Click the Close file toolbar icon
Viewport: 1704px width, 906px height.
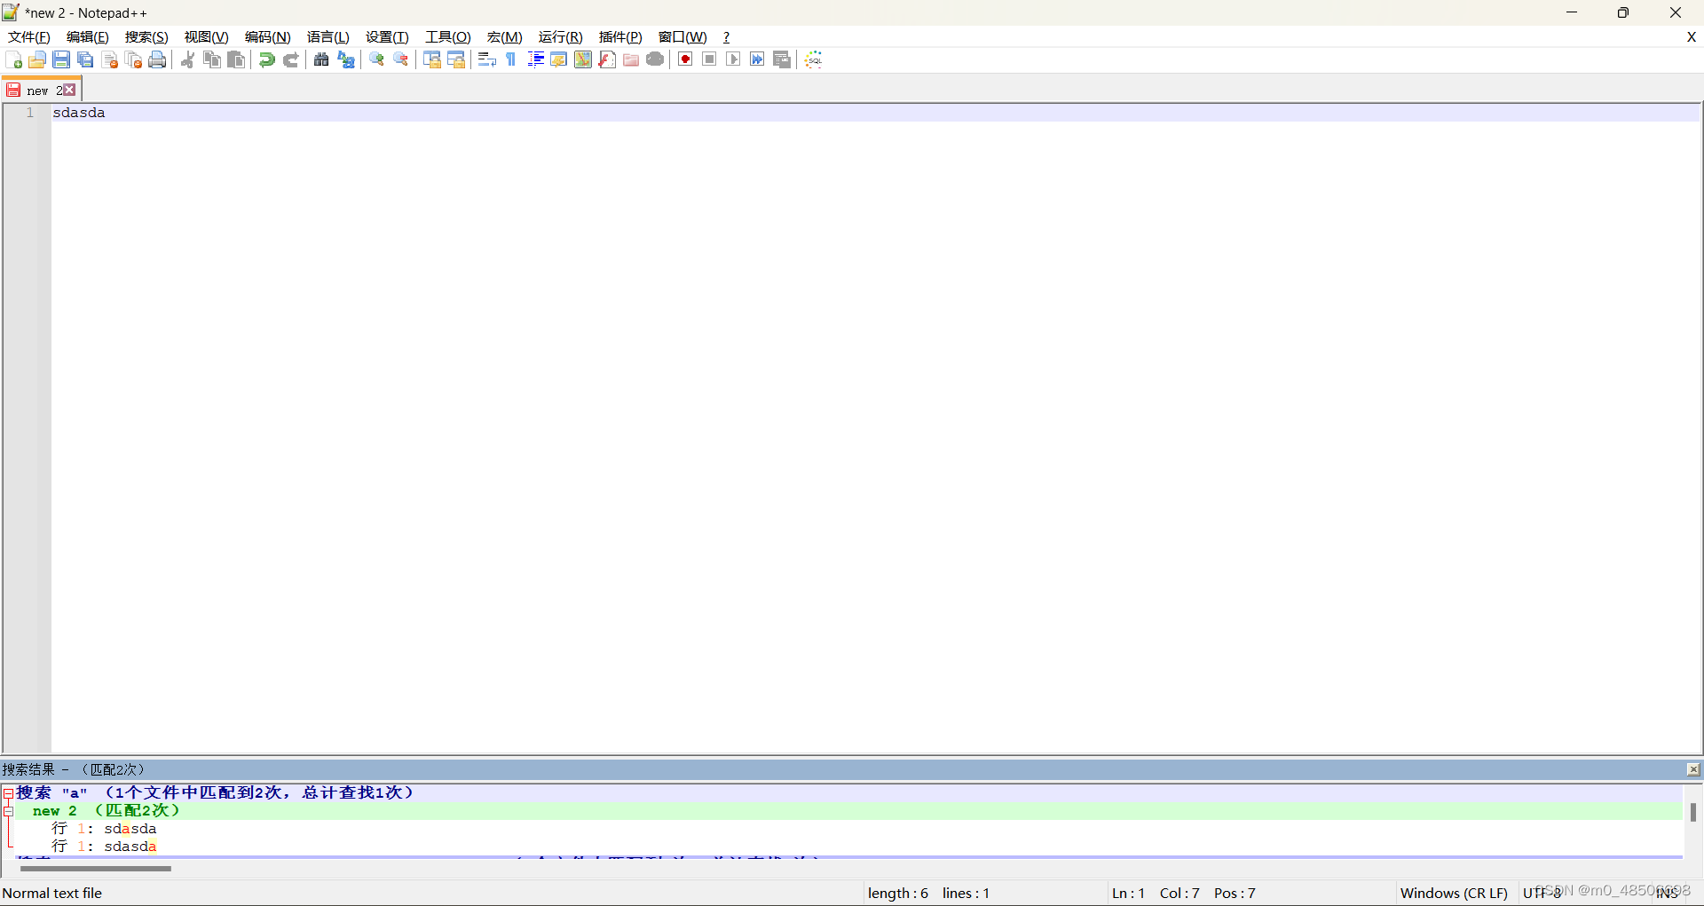coord(110,59)
